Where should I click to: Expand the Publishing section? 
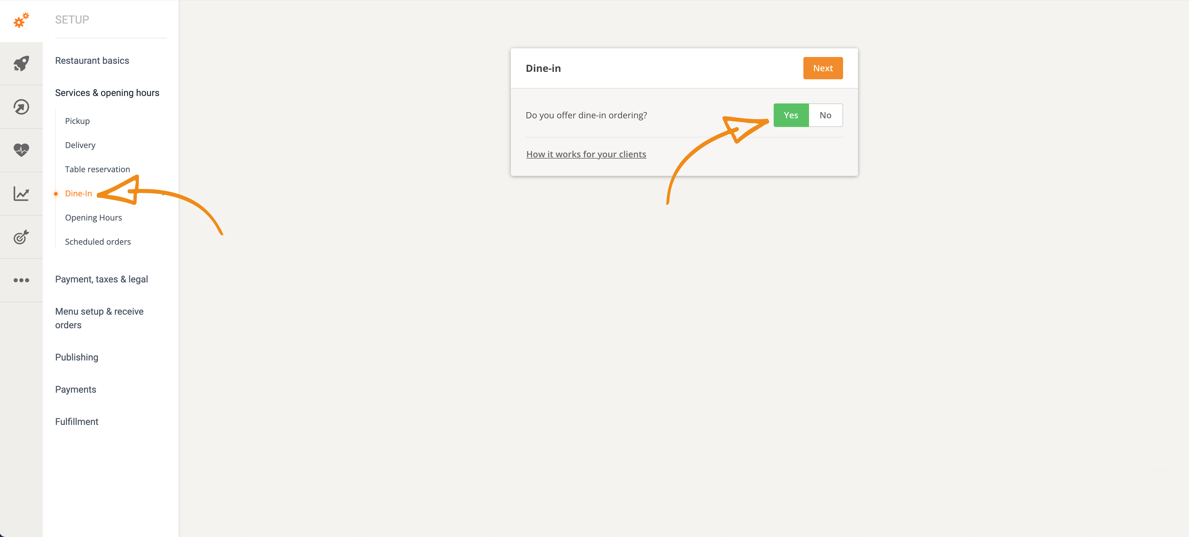pos(77,357)
